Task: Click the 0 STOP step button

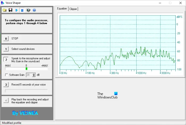Action: (6, 39)
